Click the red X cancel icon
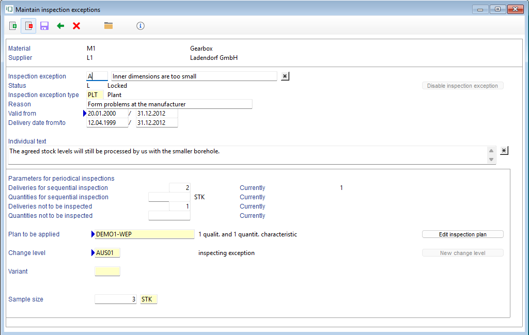This screenshot has width=529, height=335. click(76, 26)
